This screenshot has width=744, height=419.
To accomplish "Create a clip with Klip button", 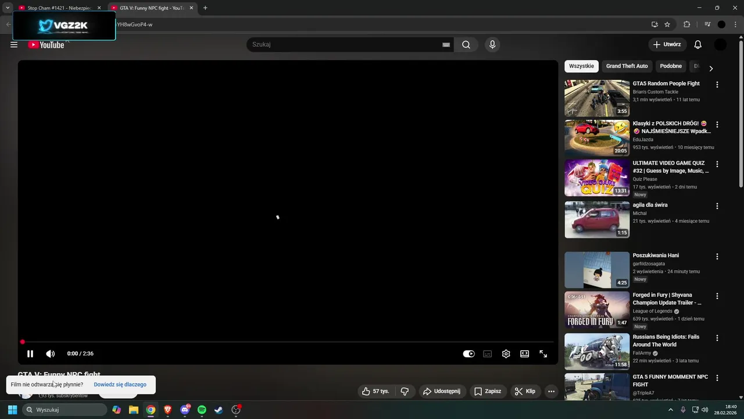I will [525, 391].
